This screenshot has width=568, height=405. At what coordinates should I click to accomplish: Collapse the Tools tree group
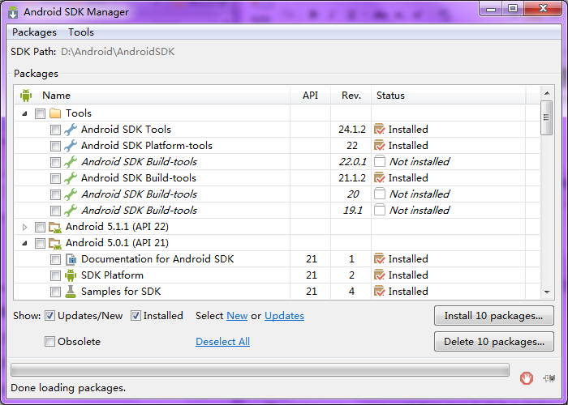click(x=24, y=113)
